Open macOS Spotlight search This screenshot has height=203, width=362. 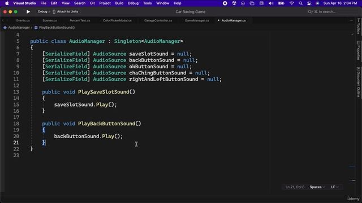point(300,3)
